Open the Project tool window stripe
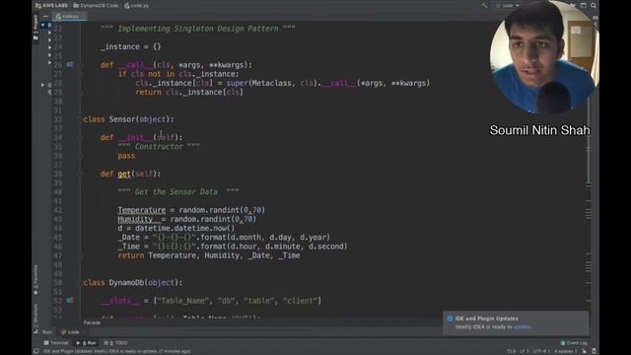 tap(35, 27)
